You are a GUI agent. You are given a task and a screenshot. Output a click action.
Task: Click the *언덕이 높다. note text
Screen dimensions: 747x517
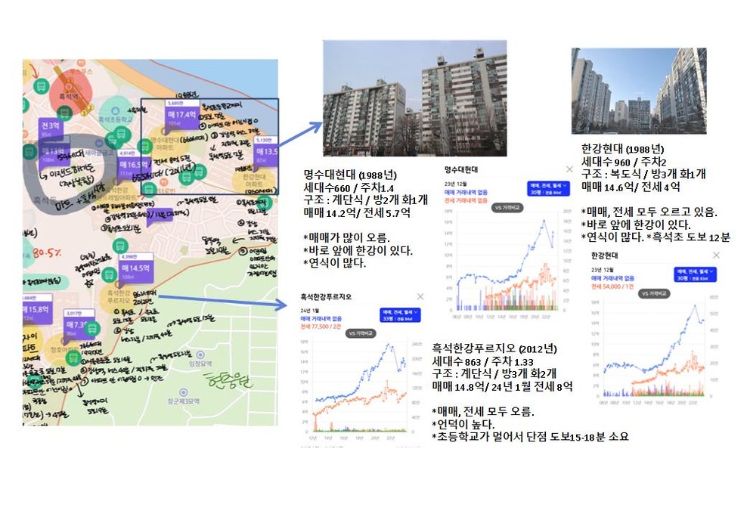click(x=463, y=424)
